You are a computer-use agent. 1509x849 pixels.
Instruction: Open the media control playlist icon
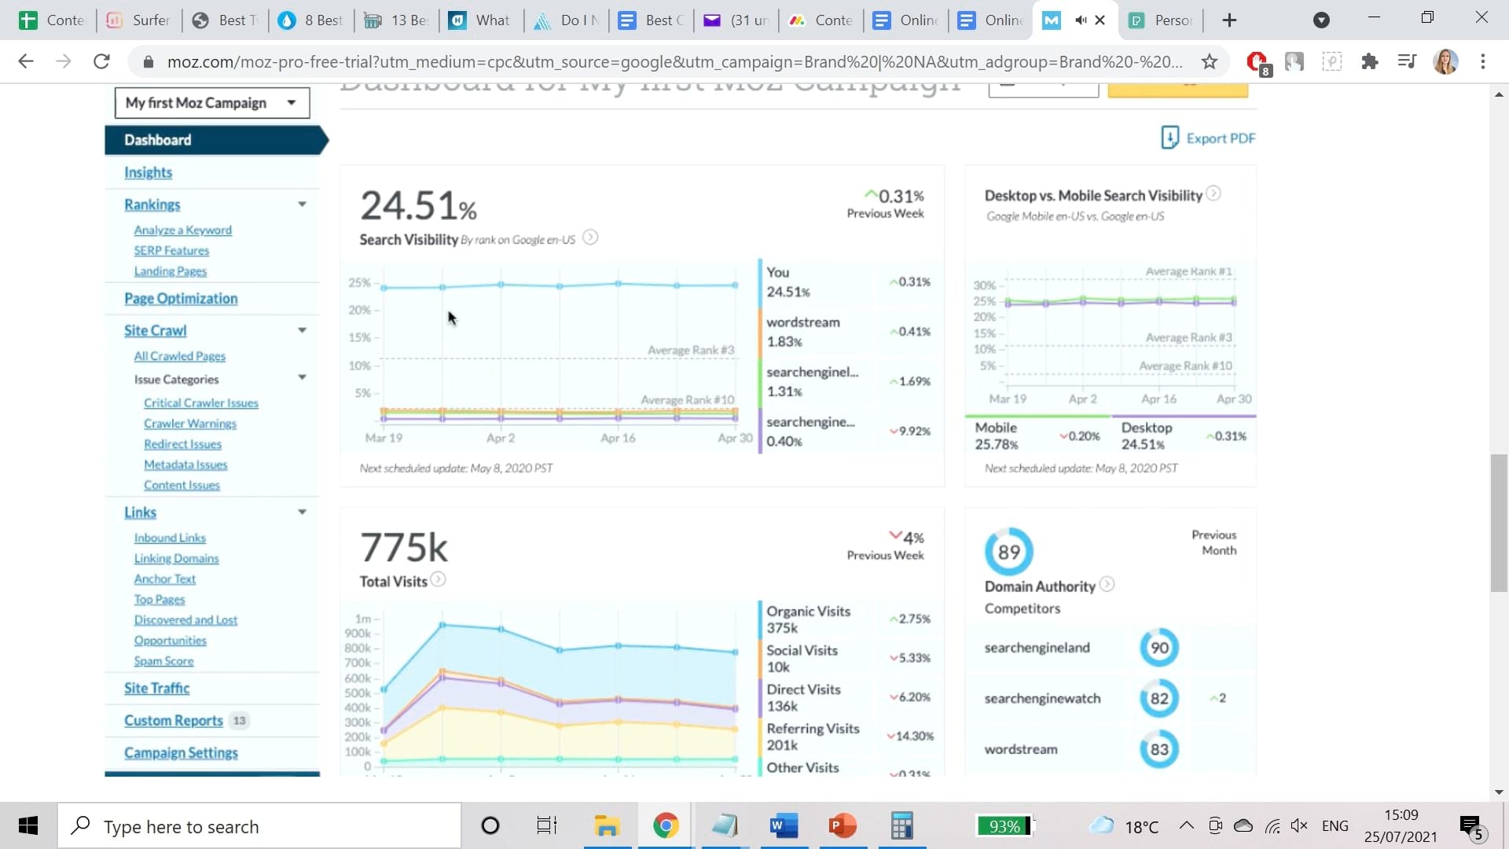1408,61
